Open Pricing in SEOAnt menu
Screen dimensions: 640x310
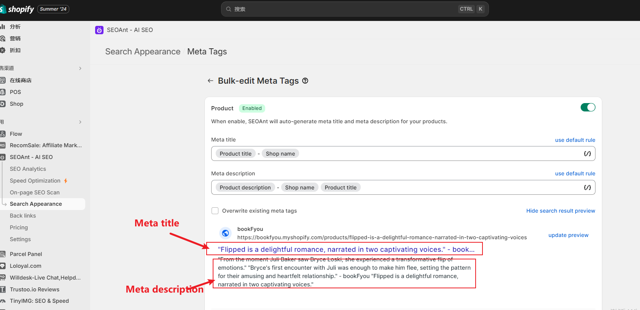point(19,227)
